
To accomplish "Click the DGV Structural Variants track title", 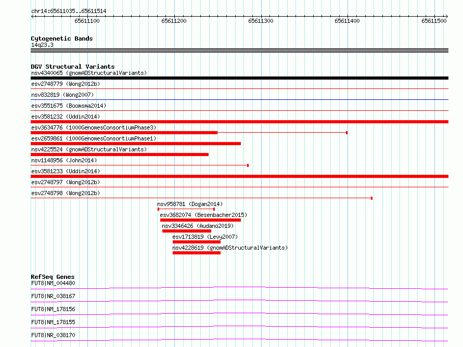I will 73,67.
